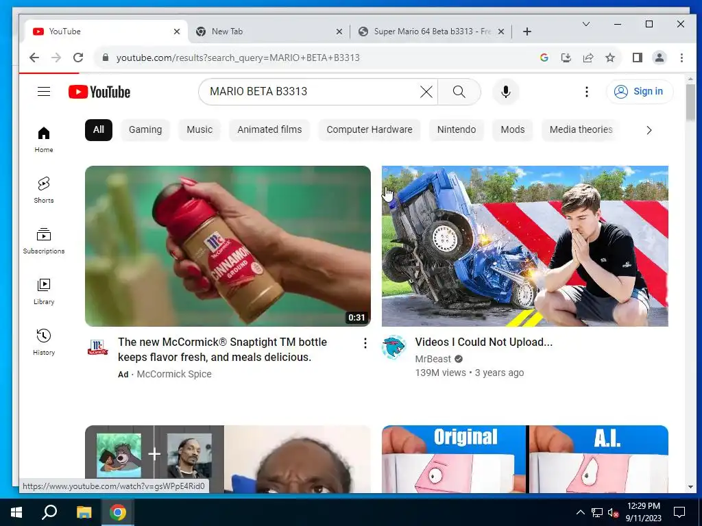Screen dimensions: 702x526
Task: Open the McCormick Snaptight bottle ad title
Action: click(223, 350)
